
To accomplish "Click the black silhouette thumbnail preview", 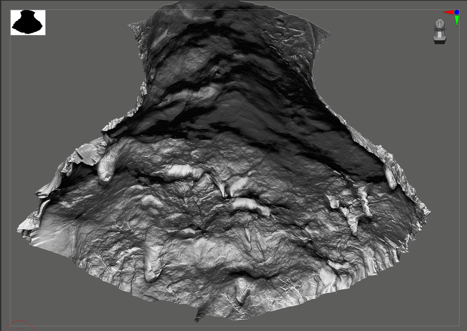I will [28, 22].
